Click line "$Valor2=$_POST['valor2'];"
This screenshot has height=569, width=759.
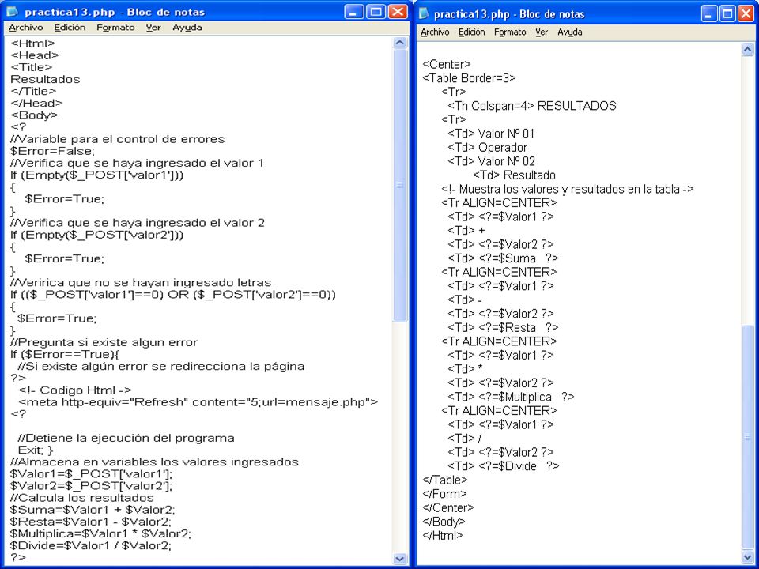(x=91, y=486)
